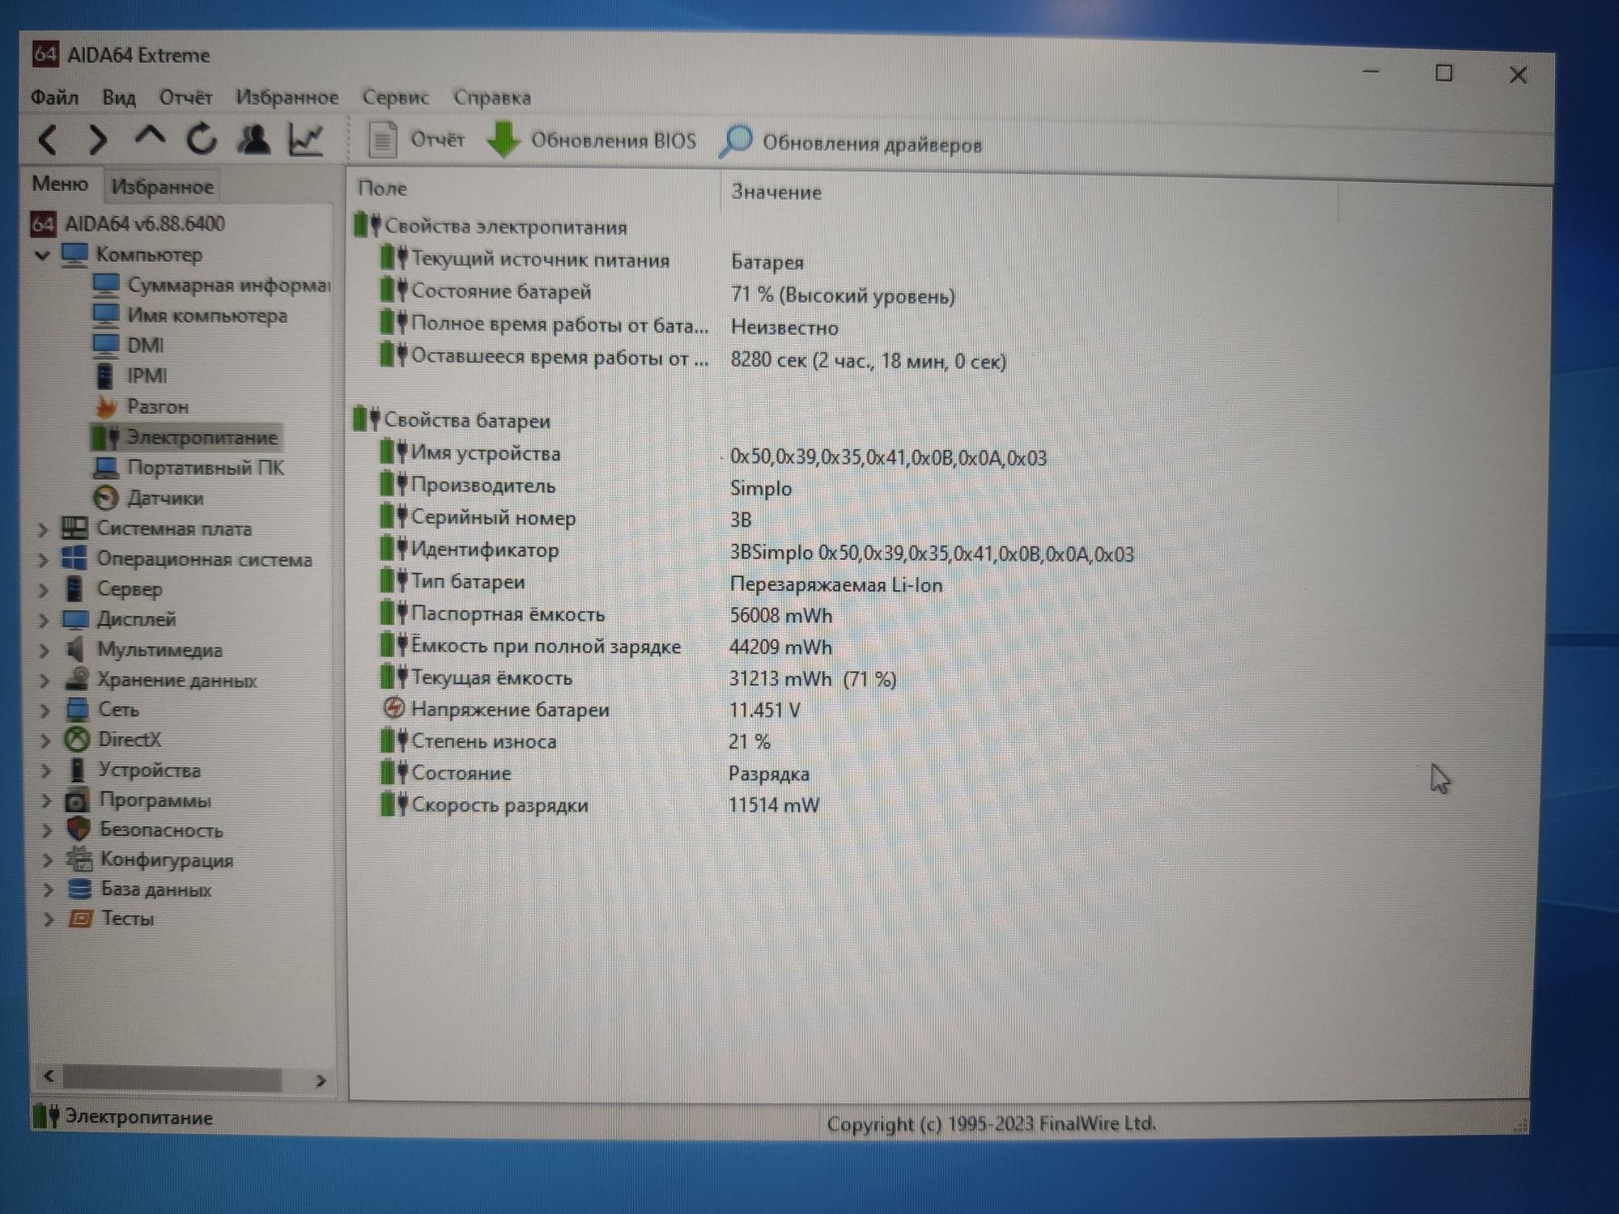Select the Паспортная ёмкость row
The image size is (1619, 1214).
pos(606,614)
